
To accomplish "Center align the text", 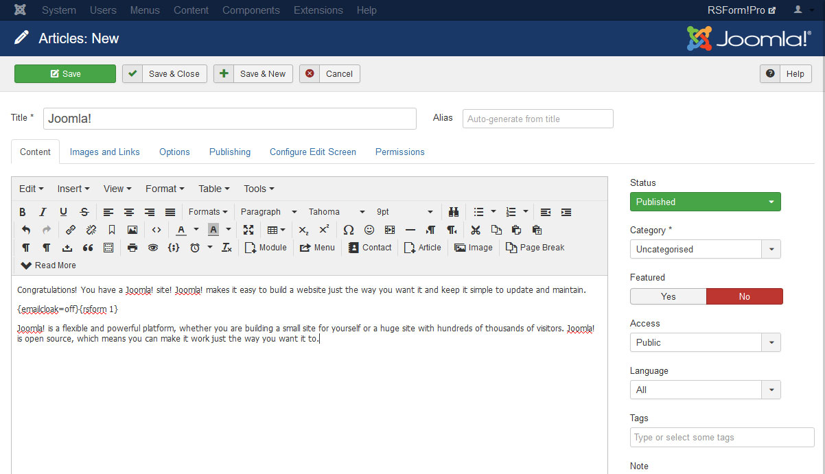I will pyautogui.click(x=129, y=212).
